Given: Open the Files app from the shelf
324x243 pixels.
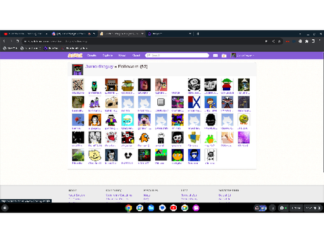Looking at the screenshot, I should coord(151,208).
